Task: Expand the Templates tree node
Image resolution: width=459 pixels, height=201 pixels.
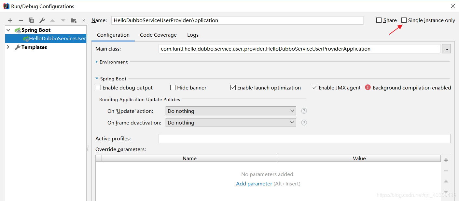Action: (8, 47)
